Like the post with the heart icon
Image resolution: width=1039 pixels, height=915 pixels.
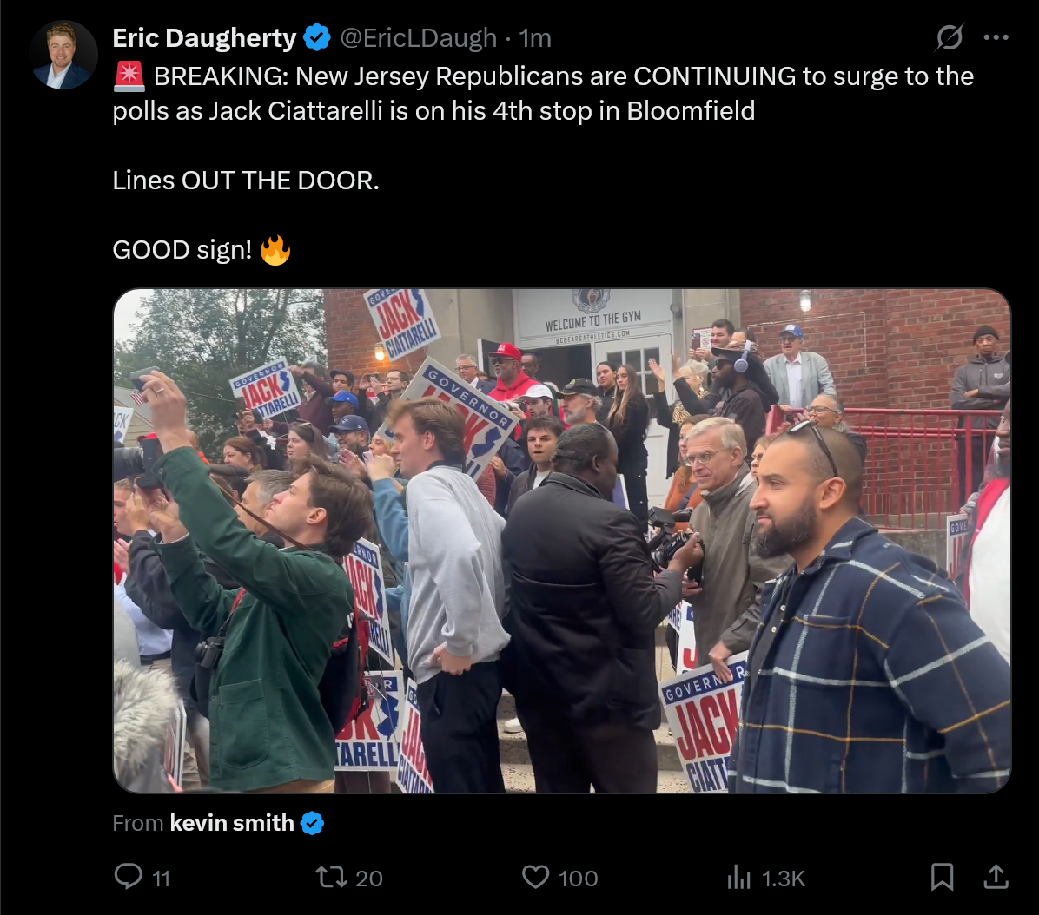535,878
